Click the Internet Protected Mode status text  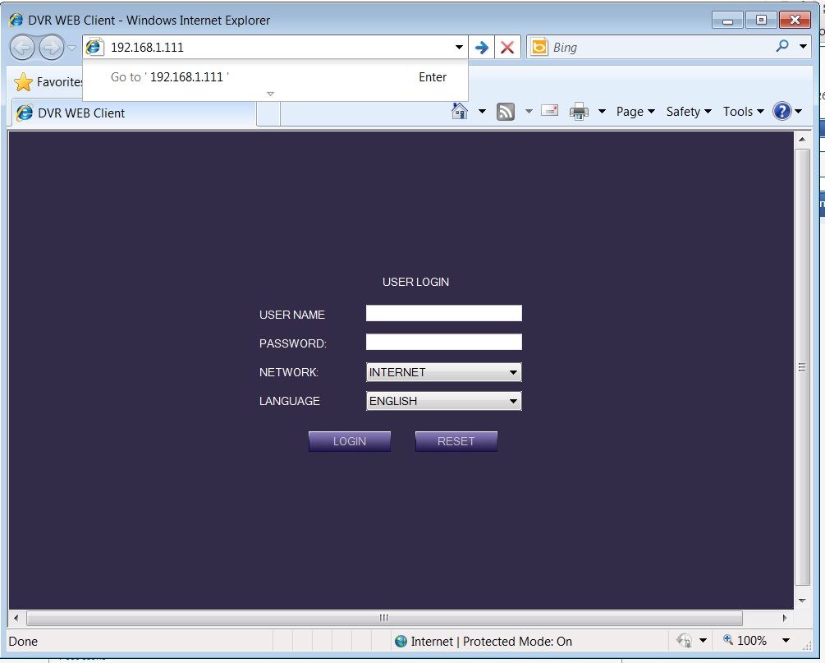[492, 642]
